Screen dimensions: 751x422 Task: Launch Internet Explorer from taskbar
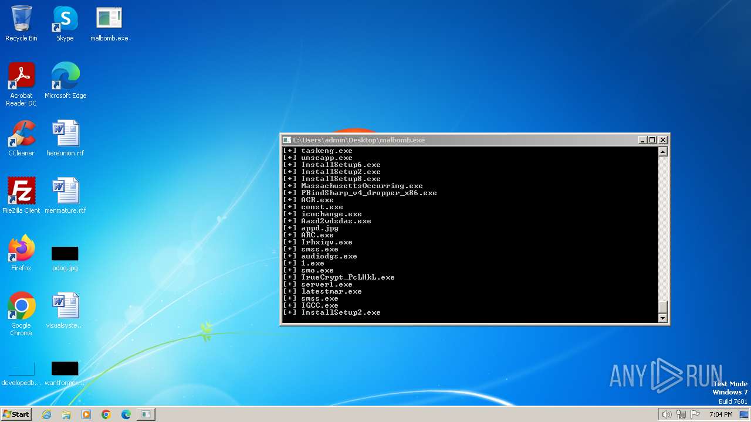coord(46,414)
